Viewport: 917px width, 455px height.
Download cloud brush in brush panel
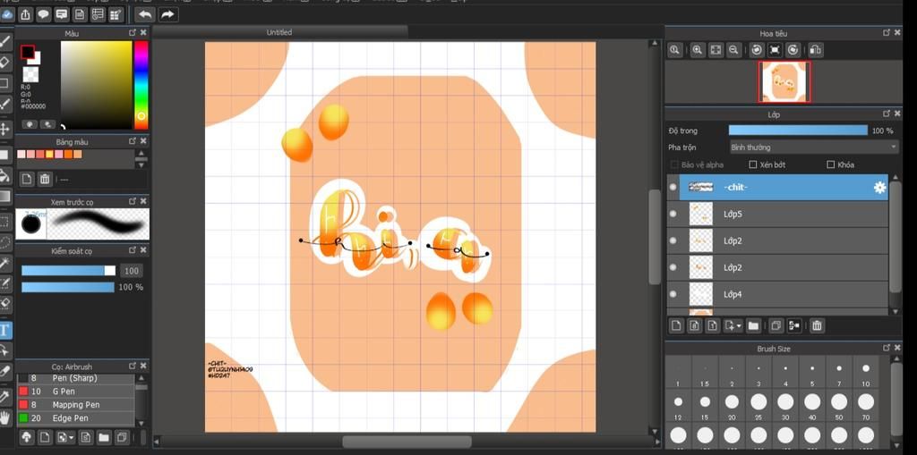26,437
